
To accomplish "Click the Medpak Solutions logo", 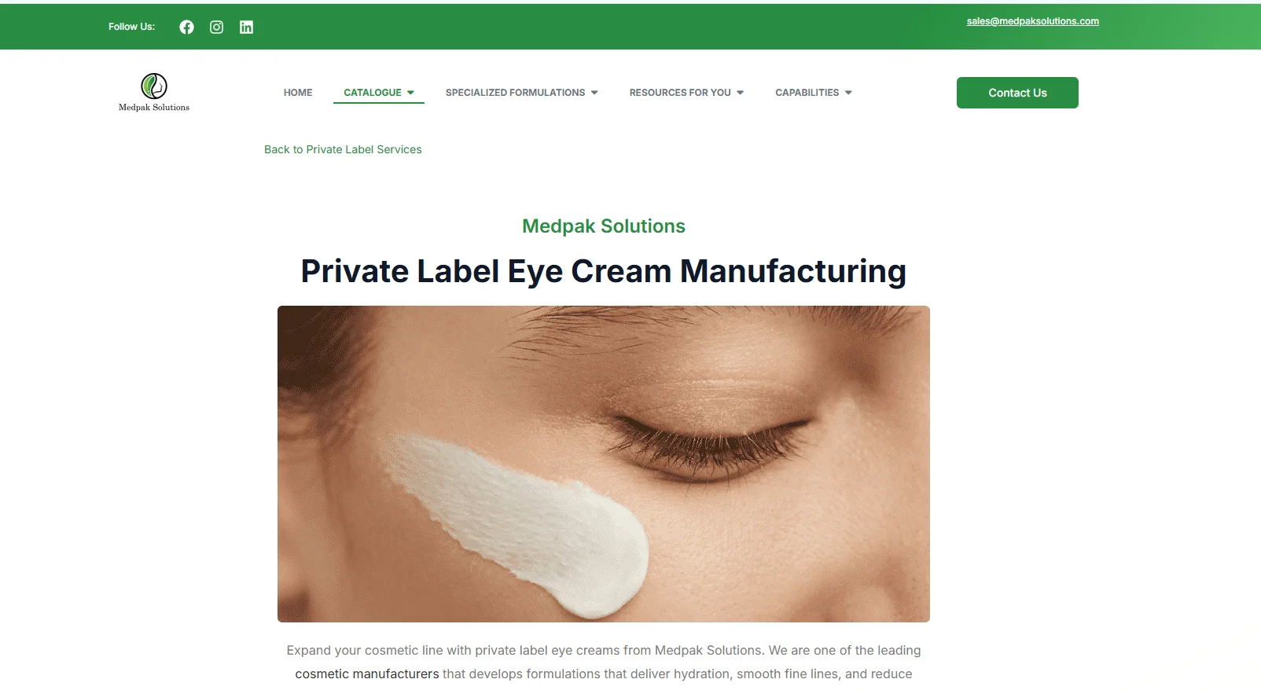I will [x=154, y=93].
